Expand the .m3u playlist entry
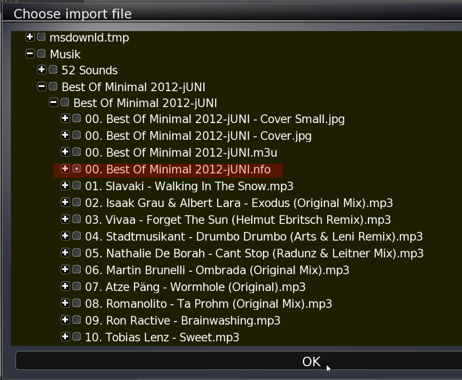This screenshot has height=380, width=462. 65,152
